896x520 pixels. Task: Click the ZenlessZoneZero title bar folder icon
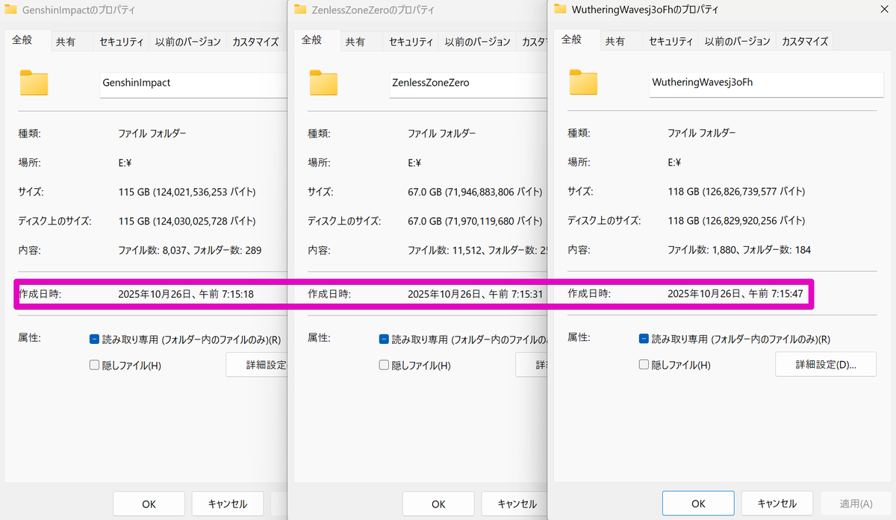[300, 10]
